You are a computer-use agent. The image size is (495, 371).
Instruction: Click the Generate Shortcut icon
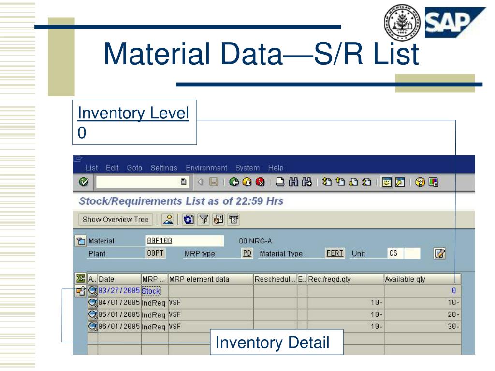pos(400,182)
